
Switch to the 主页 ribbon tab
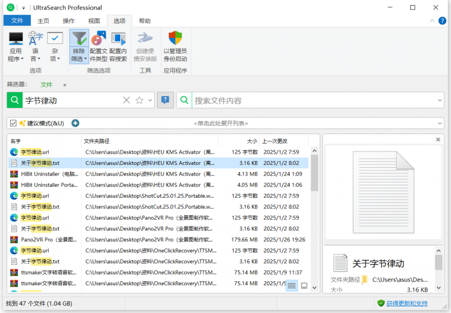click(43, 21)
